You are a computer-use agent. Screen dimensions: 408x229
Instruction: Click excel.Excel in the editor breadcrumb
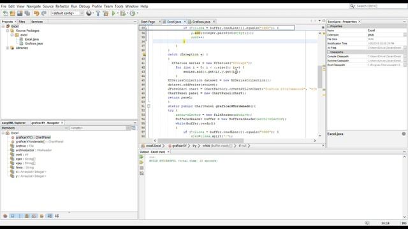[x=153, y=146]
